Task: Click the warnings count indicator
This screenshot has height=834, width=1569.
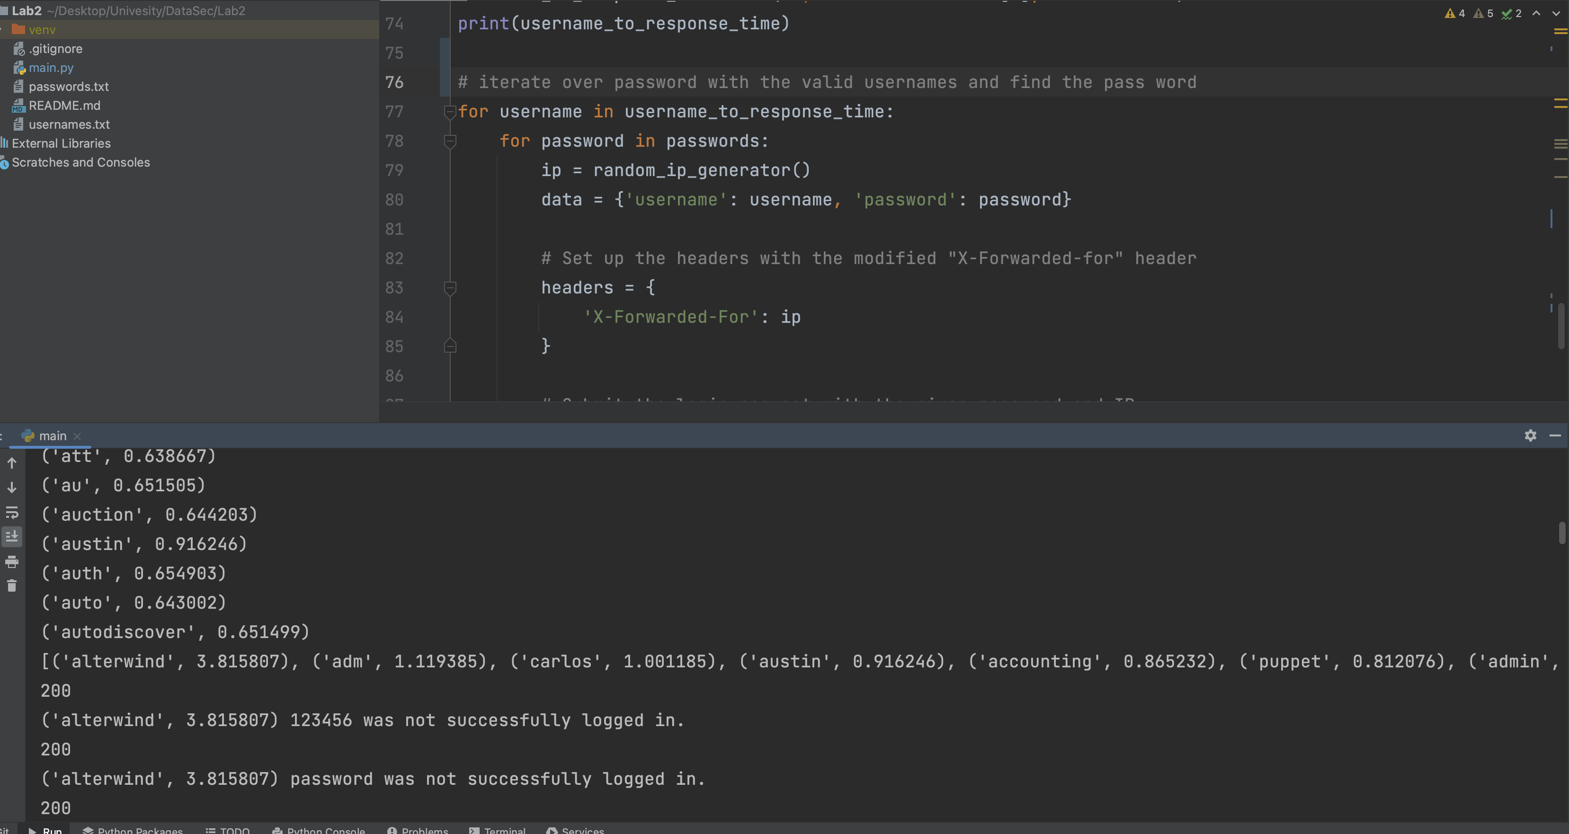Action: point(1454,13)
